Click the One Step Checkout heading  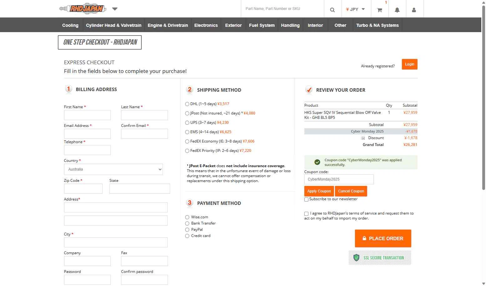[x=100, y=42]
